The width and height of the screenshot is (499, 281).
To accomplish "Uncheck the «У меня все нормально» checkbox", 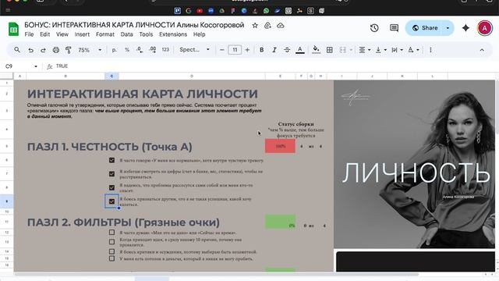I will [111, 160].
